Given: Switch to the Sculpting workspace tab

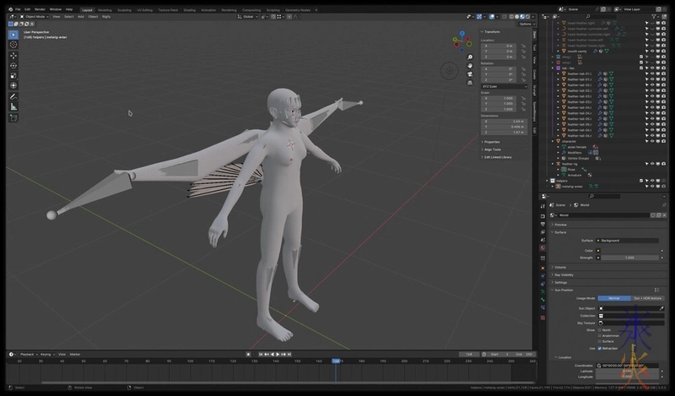Looking at the screenshot, I should (x=124, y=9).
